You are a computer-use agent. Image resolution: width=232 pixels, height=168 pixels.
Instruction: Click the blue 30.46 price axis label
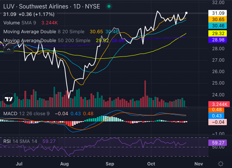216,26
